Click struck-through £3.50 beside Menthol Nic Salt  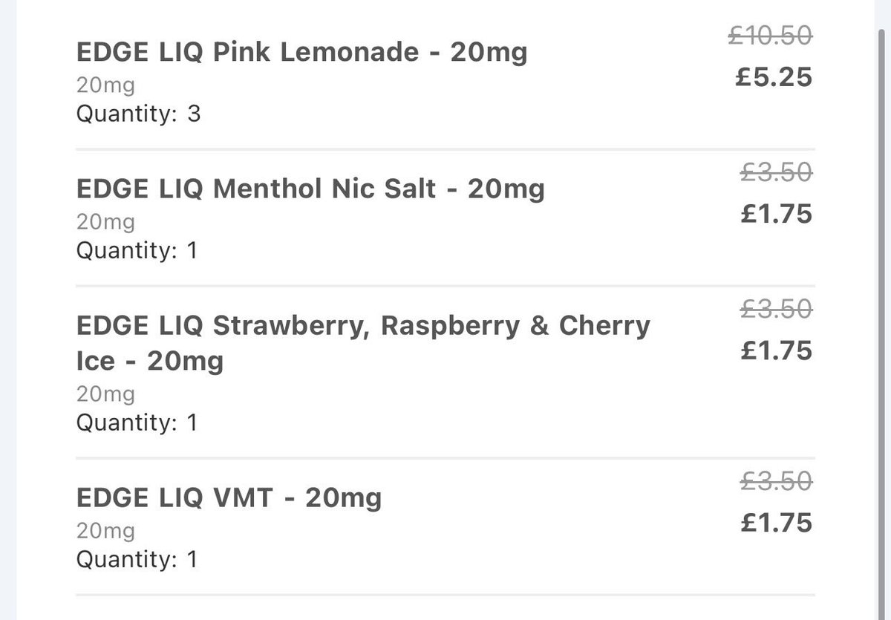(x=777, y=172)
